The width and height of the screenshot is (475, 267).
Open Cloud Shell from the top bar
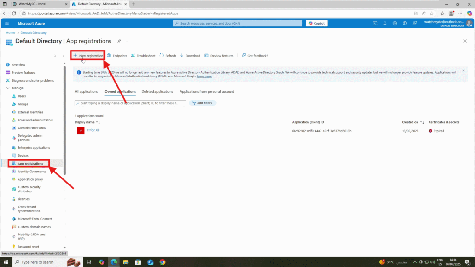375,23
